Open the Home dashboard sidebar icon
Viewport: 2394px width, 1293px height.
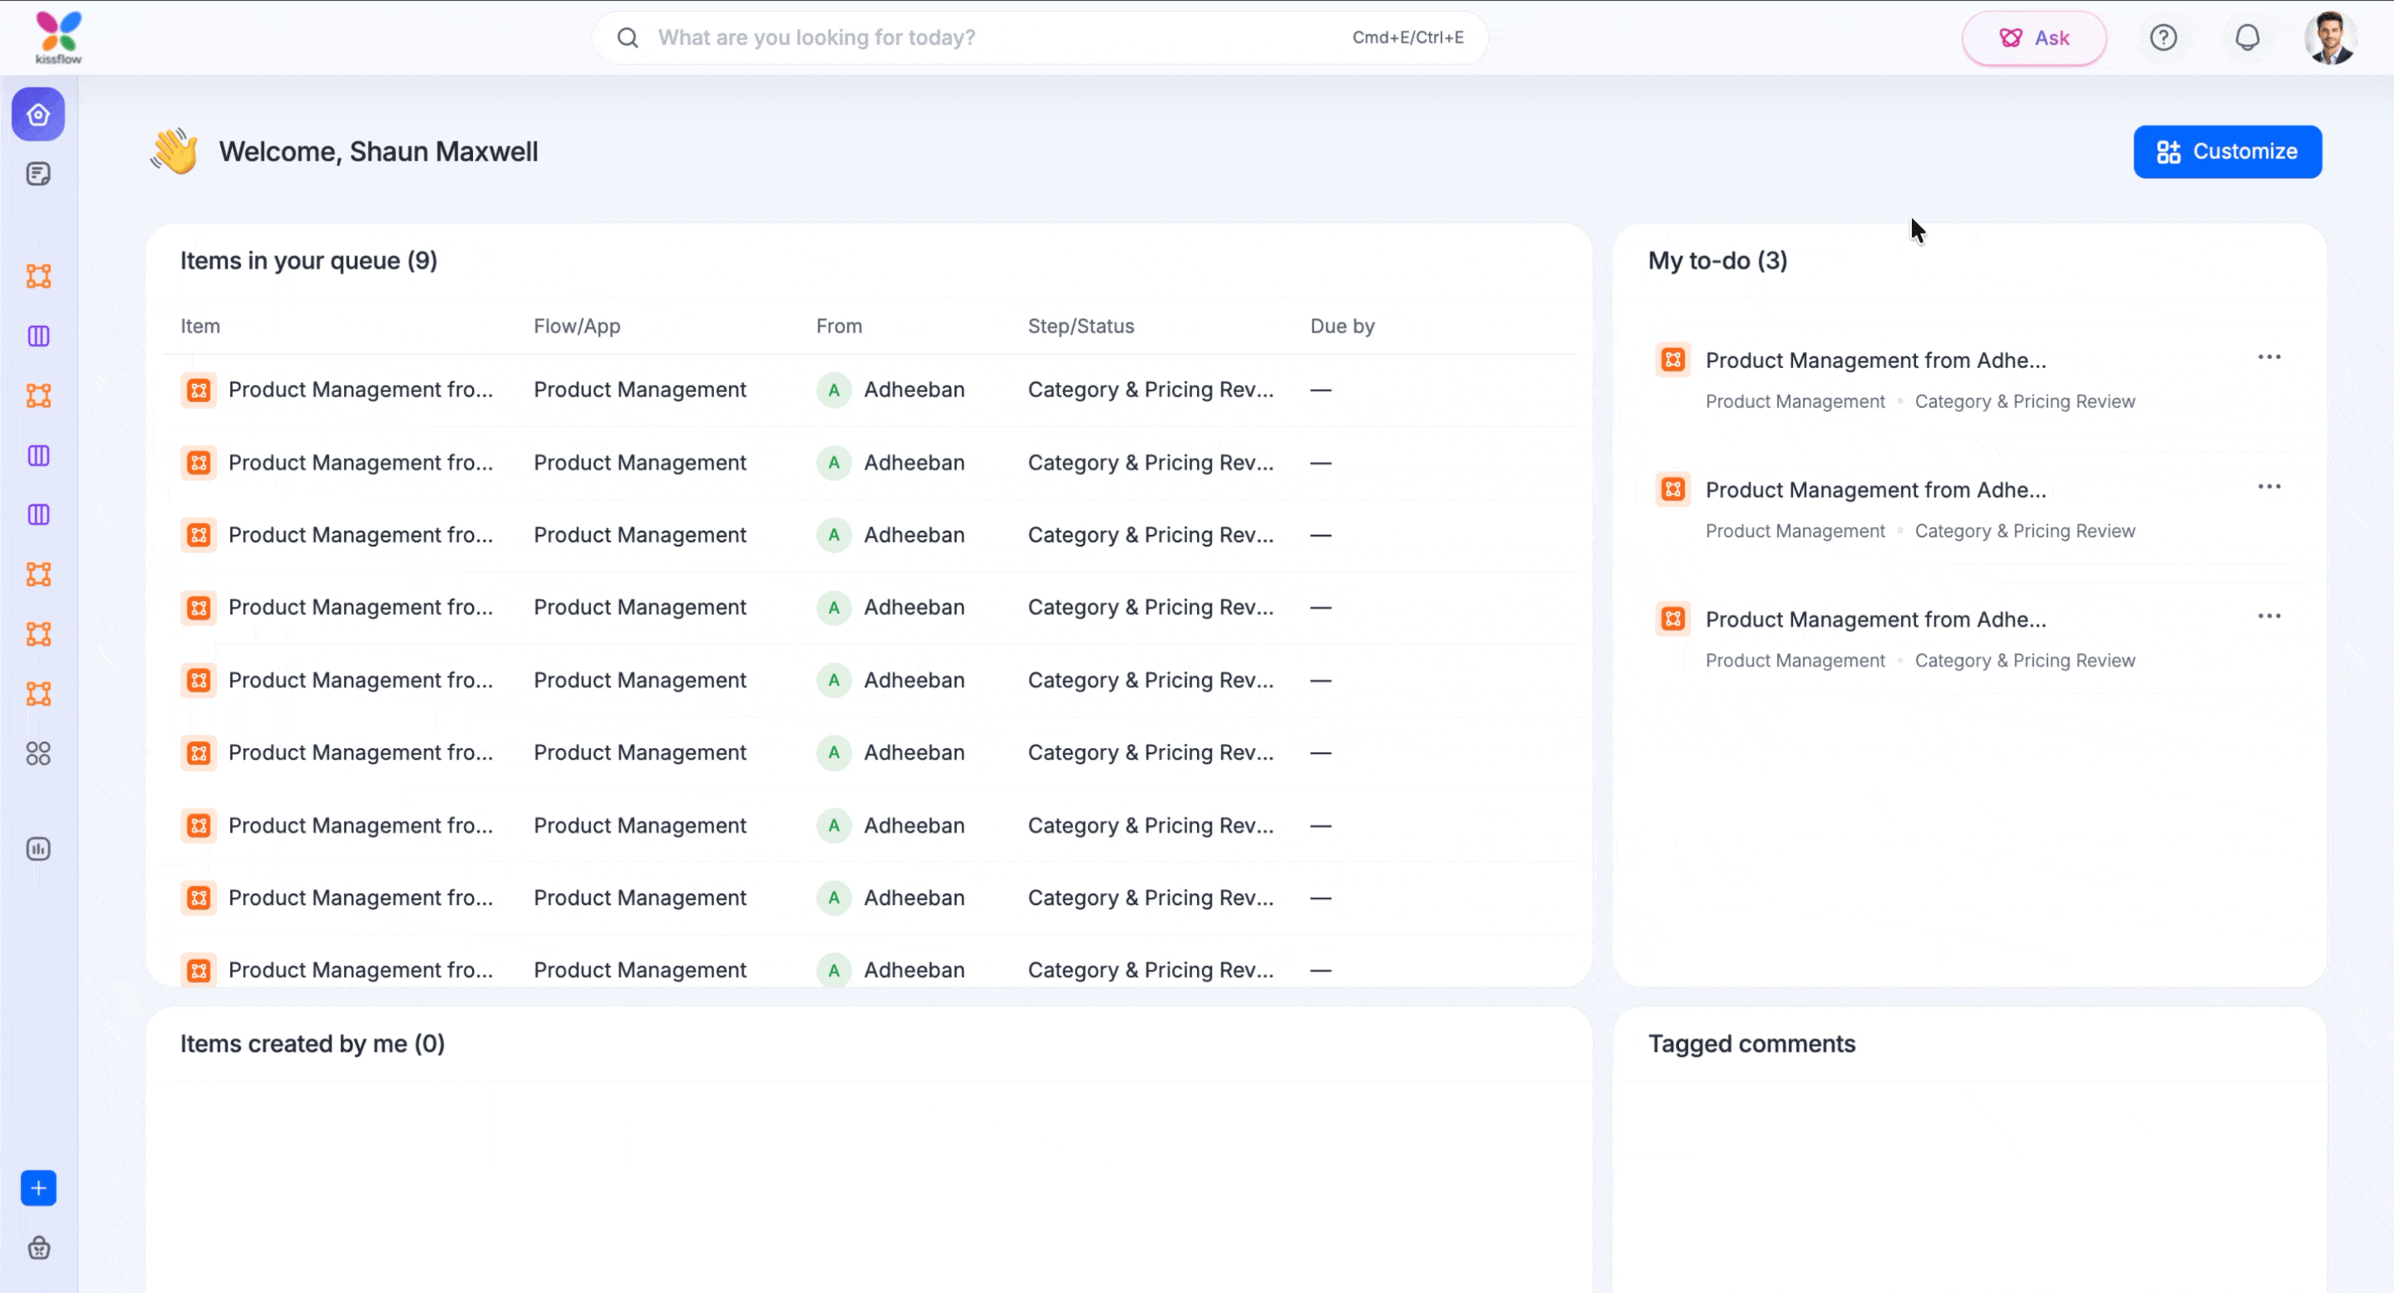38,114
